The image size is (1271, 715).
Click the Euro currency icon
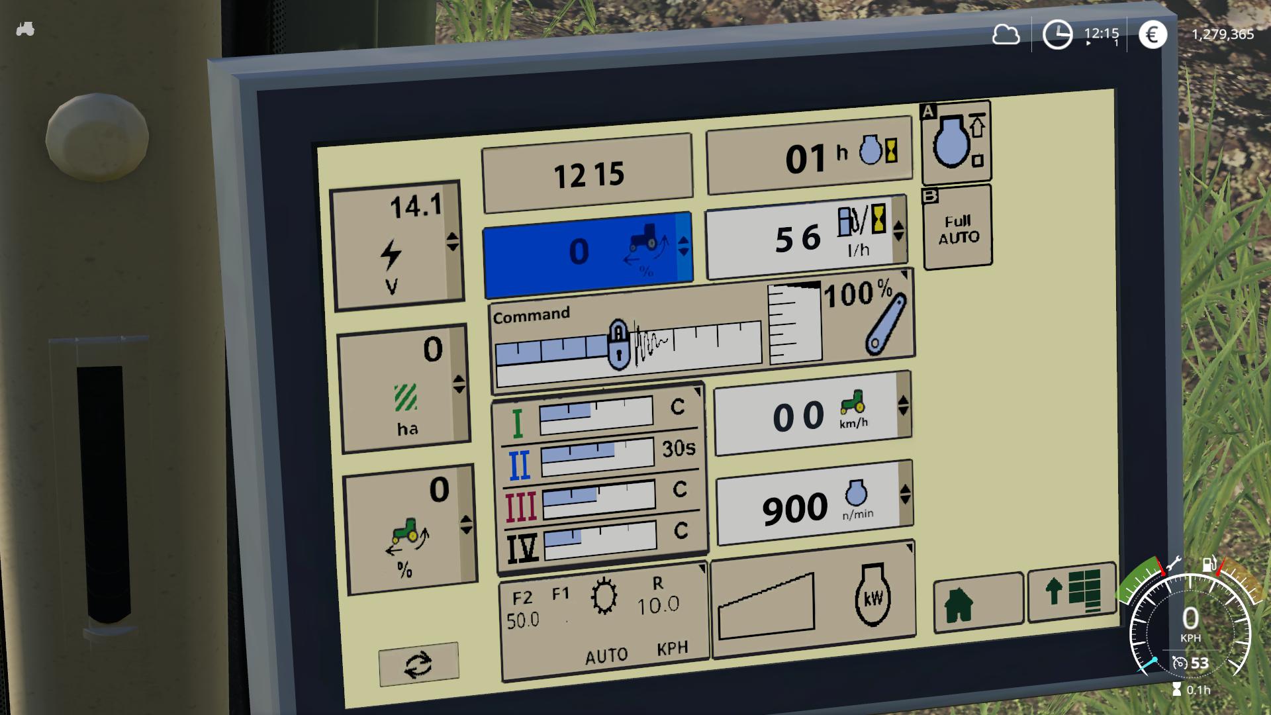pos(1152,34)
